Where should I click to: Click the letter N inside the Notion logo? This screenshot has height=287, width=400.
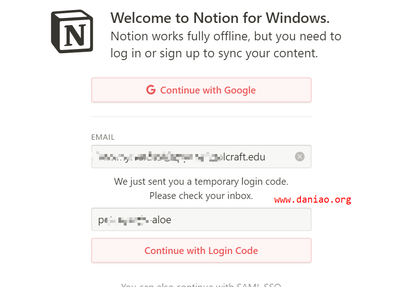coord(75,35)
